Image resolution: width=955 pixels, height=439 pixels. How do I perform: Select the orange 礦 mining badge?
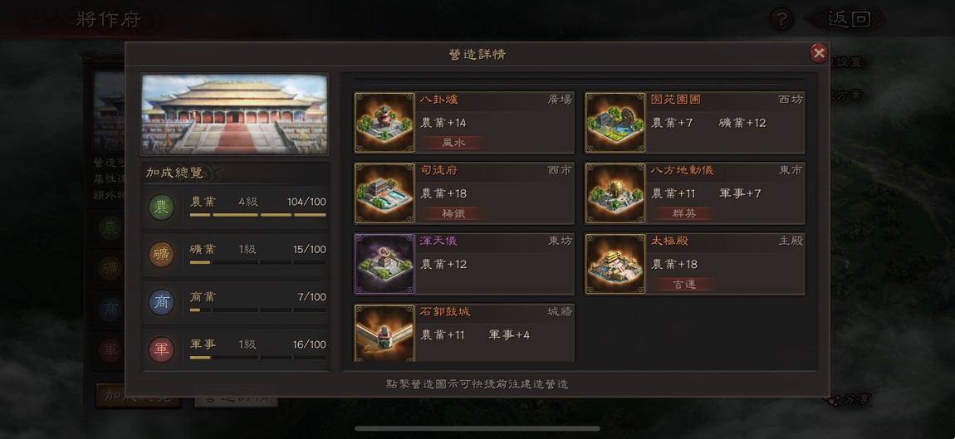pos(161,255)
